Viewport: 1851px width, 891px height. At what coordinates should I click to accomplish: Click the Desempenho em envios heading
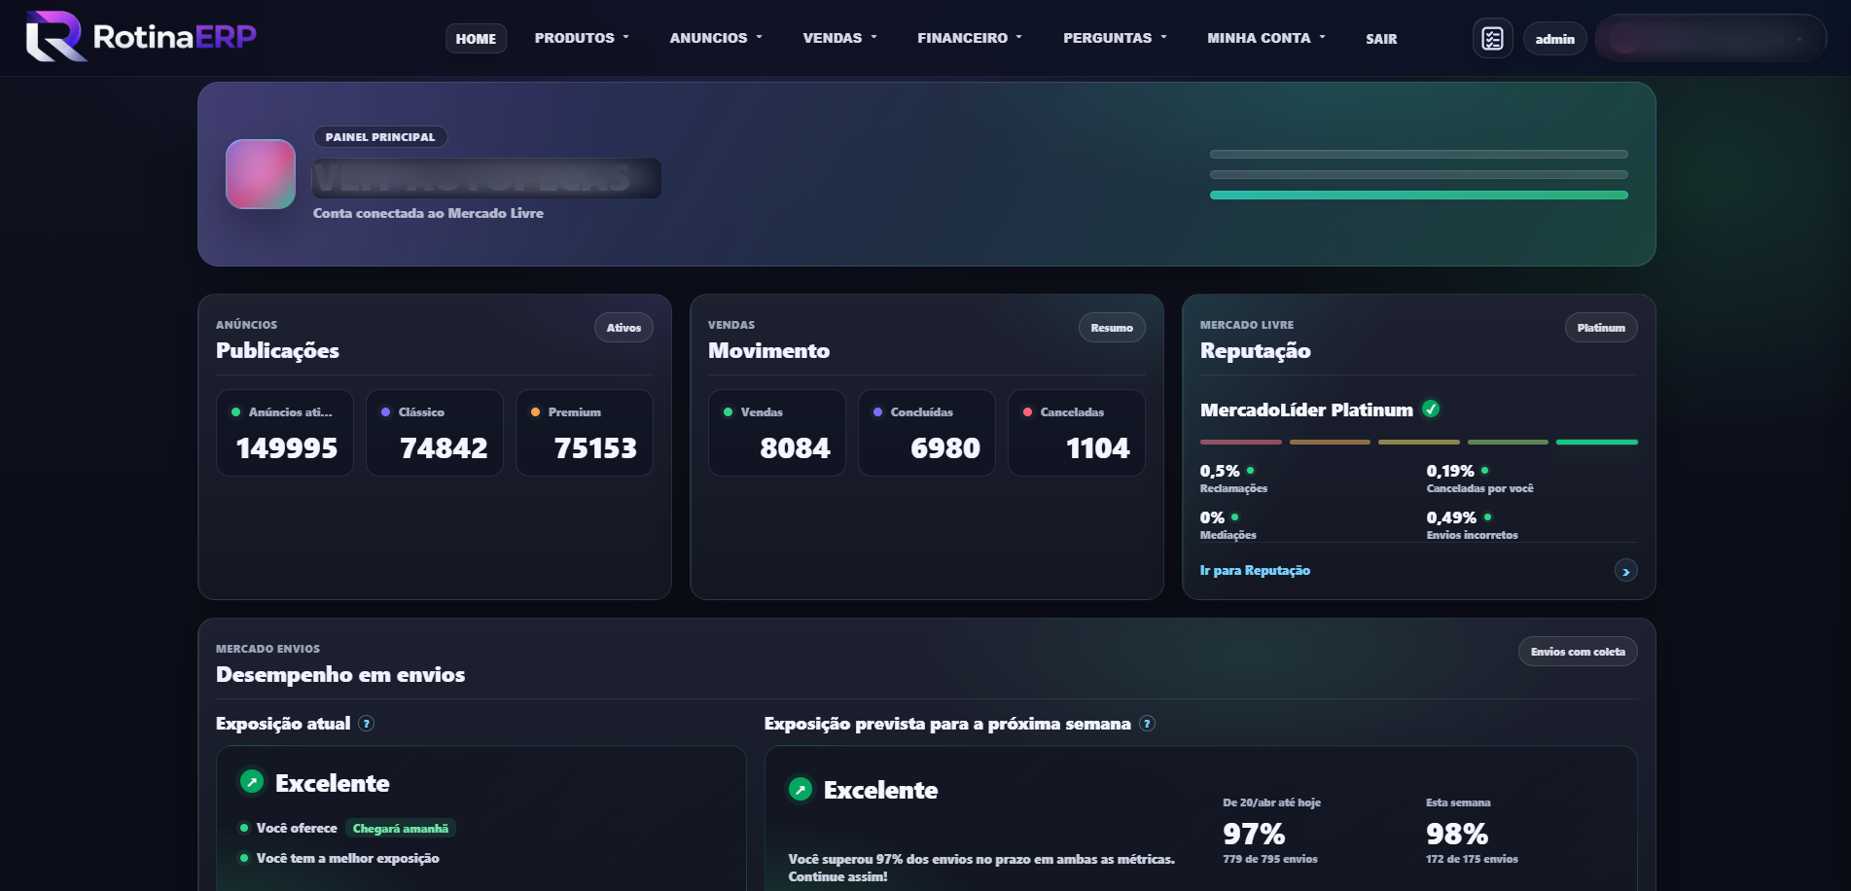340,675
